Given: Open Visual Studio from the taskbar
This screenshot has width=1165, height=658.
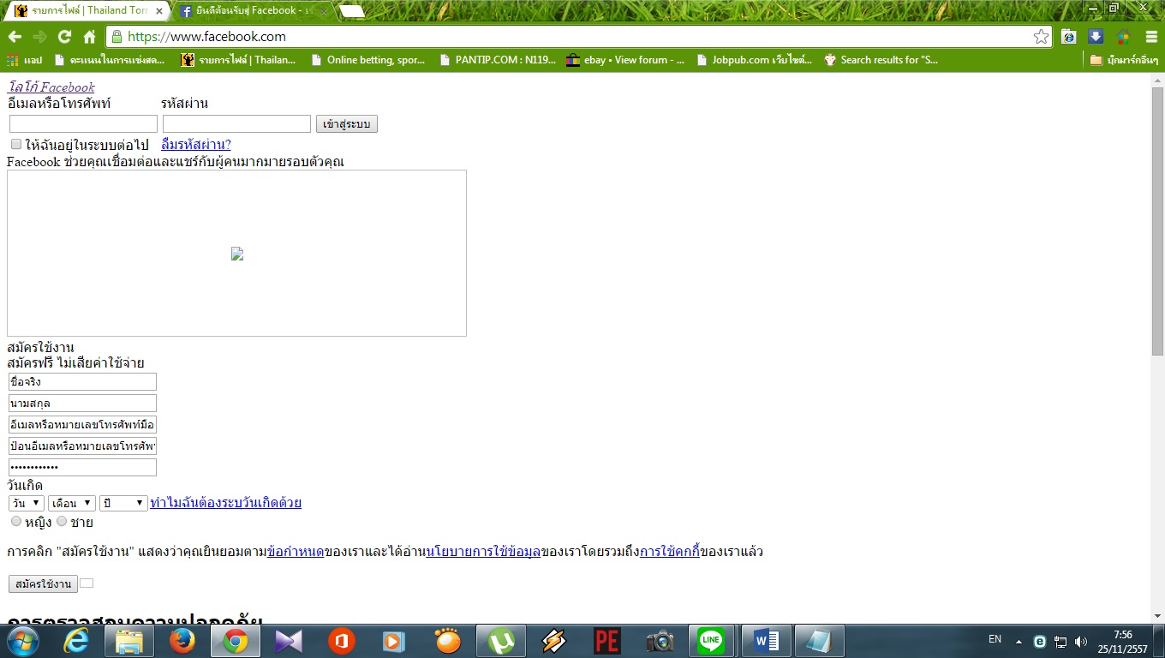Looking at the screenshot, I should click(x=289, y=641).
